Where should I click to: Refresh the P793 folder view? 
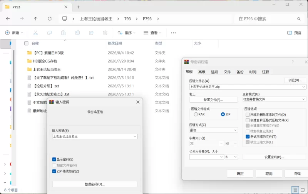pyautogui.click(x=50, y=19)
